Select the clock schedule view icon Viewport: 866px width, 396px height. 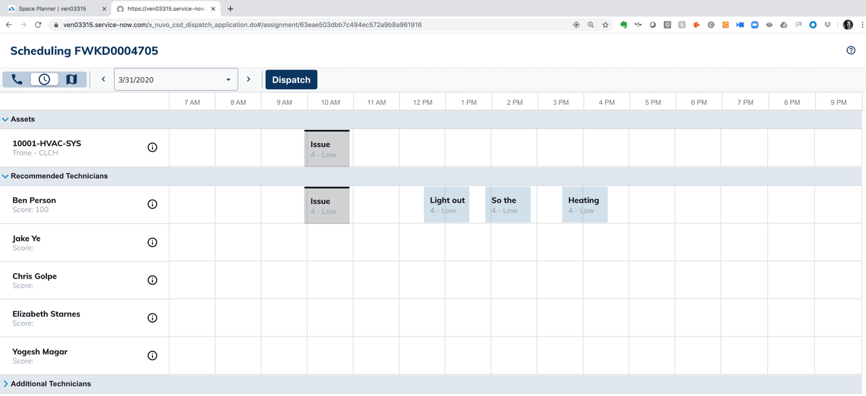pyautogui.click(x=44, y=80)
